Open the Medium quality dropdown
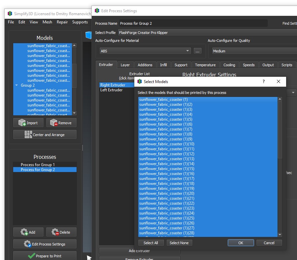This screenshot has height=260, width=297. [x=254, y=51]
